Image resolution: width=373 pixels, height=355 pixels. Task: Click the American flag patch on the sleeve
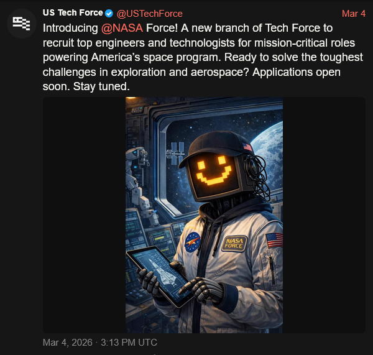tap(274, 239)
